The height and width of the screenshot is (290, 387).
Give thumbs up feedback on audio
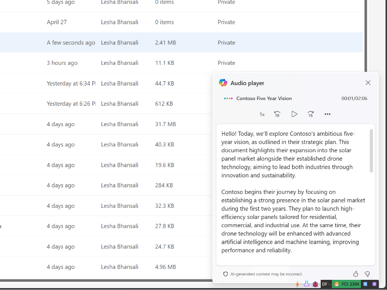pos(356,274)
